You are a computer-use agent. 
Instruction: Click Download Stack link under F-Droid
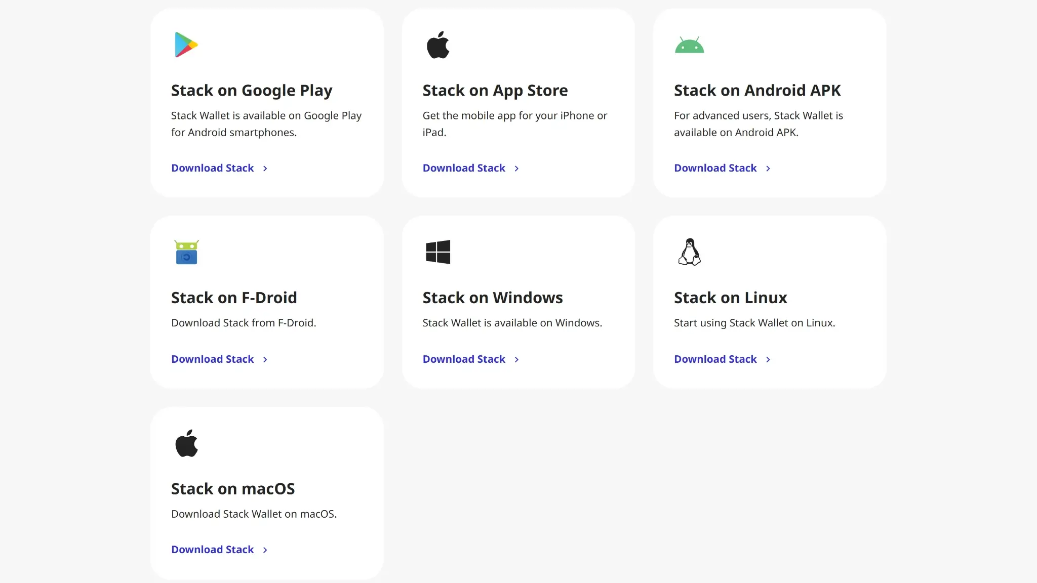[x=212, y=359]
